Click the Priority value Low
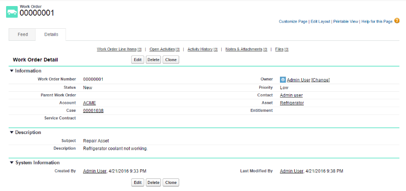The width and height of the screenshot is (406, 191). click(284, 88)
